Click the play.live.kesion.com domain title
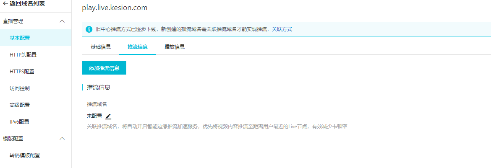 tap(115, 8)
